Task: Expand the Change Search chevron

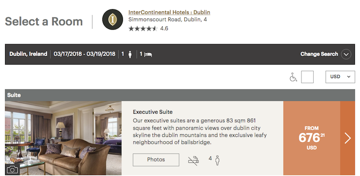Action: tap(346, 55)
